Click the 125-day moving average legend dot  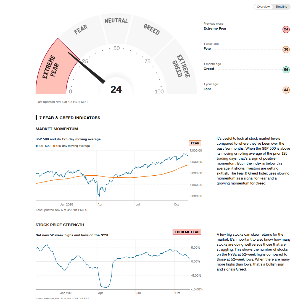[x=54, y=146]
